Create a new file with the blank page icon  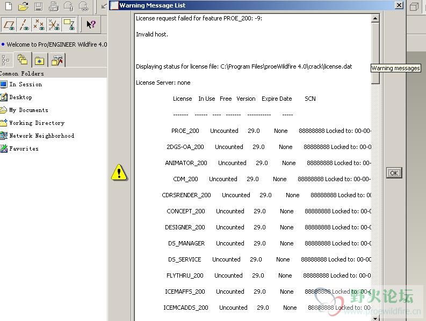point(9,6)
